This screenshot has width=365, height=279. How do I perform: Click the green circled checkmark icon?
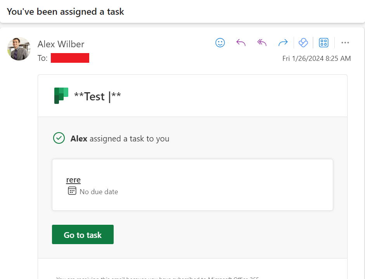click(59, 138)
